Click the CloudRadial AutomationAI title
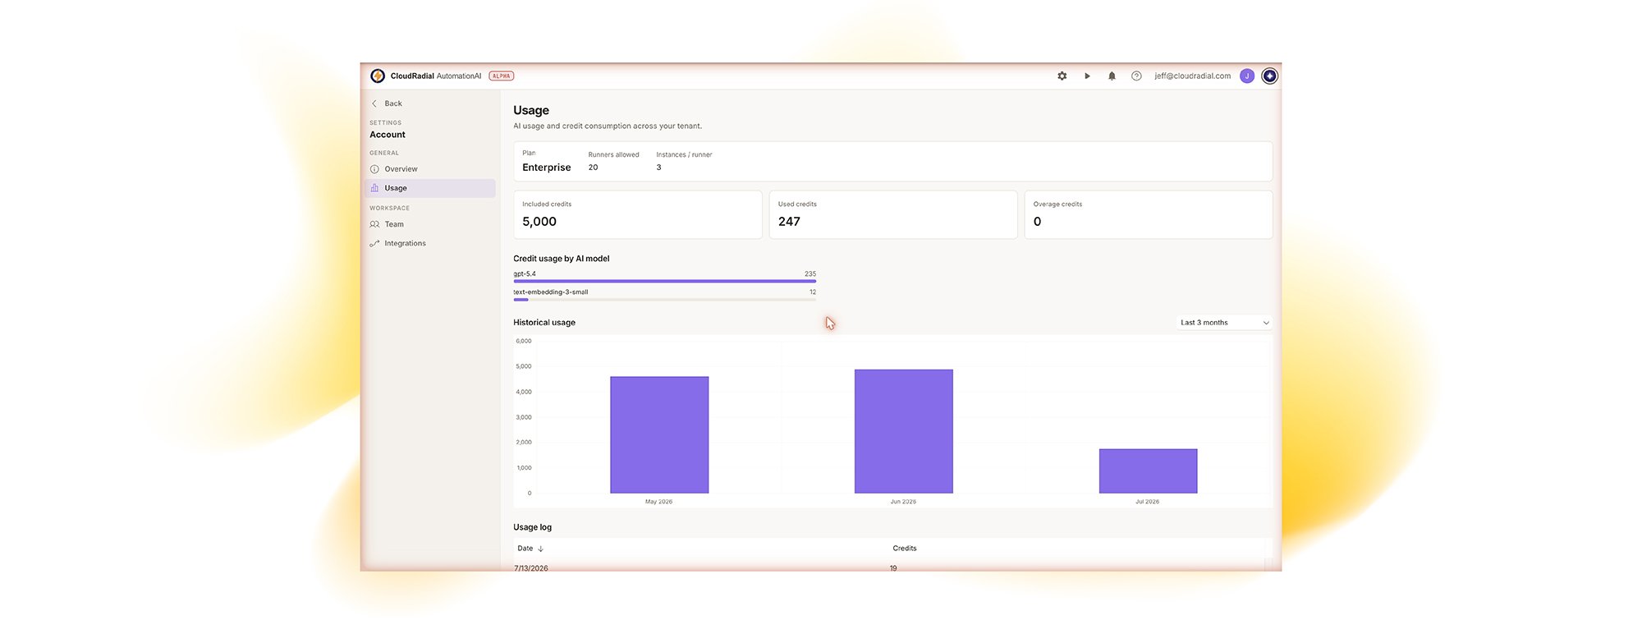 point(436,76)
